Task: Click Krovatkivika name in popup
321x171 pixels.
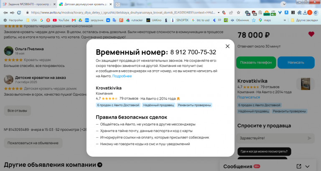Action: (109, 88)
